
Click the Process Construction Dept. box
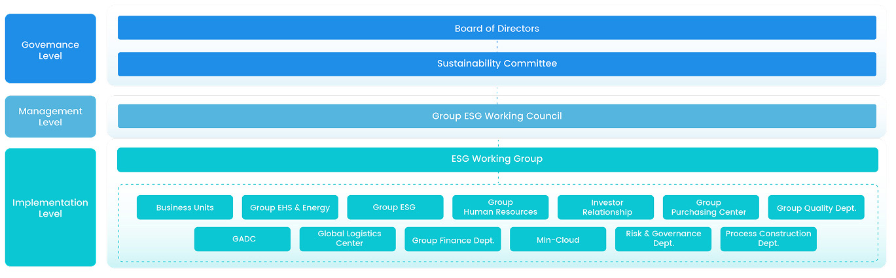(x=768, y=239)
